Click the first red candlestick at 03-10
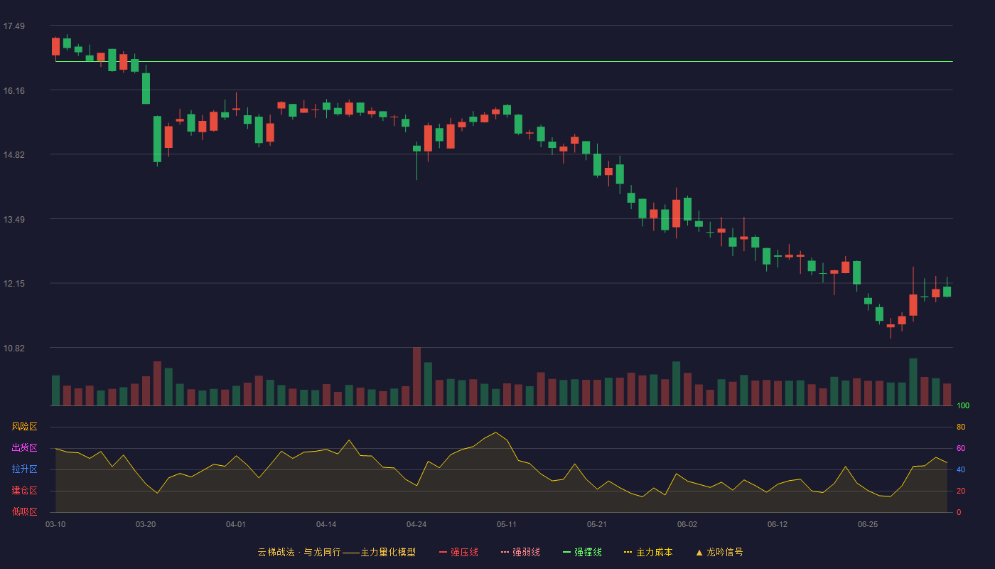The width and height of the screenshot is (995, 569). 55,46
